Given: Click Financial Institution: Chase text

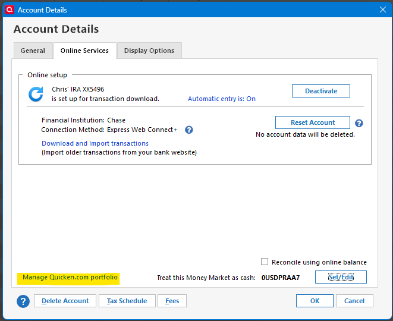Looking at the screenshot, I should (83, 120).
